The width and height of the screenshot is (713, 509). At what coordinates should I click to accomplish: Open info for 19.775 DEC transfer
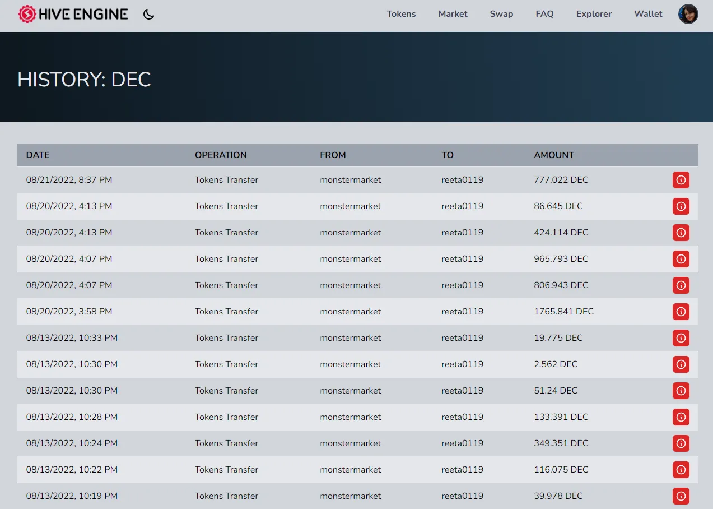pyautogui.click(x=681, y=338)
